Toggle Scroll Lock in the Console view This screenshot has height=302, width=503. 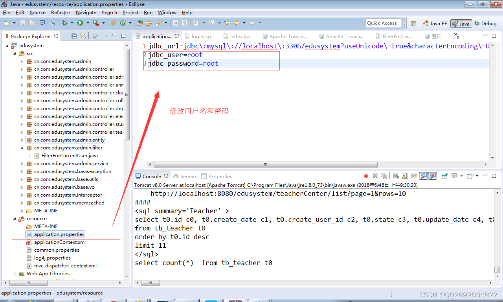(405, 176)
